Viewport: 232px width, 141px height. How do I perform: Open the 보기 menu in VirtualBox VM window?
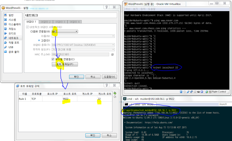[135, 9]
